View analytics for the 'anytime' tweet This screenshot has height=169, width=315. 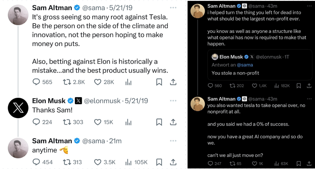(x=129, y=162)
